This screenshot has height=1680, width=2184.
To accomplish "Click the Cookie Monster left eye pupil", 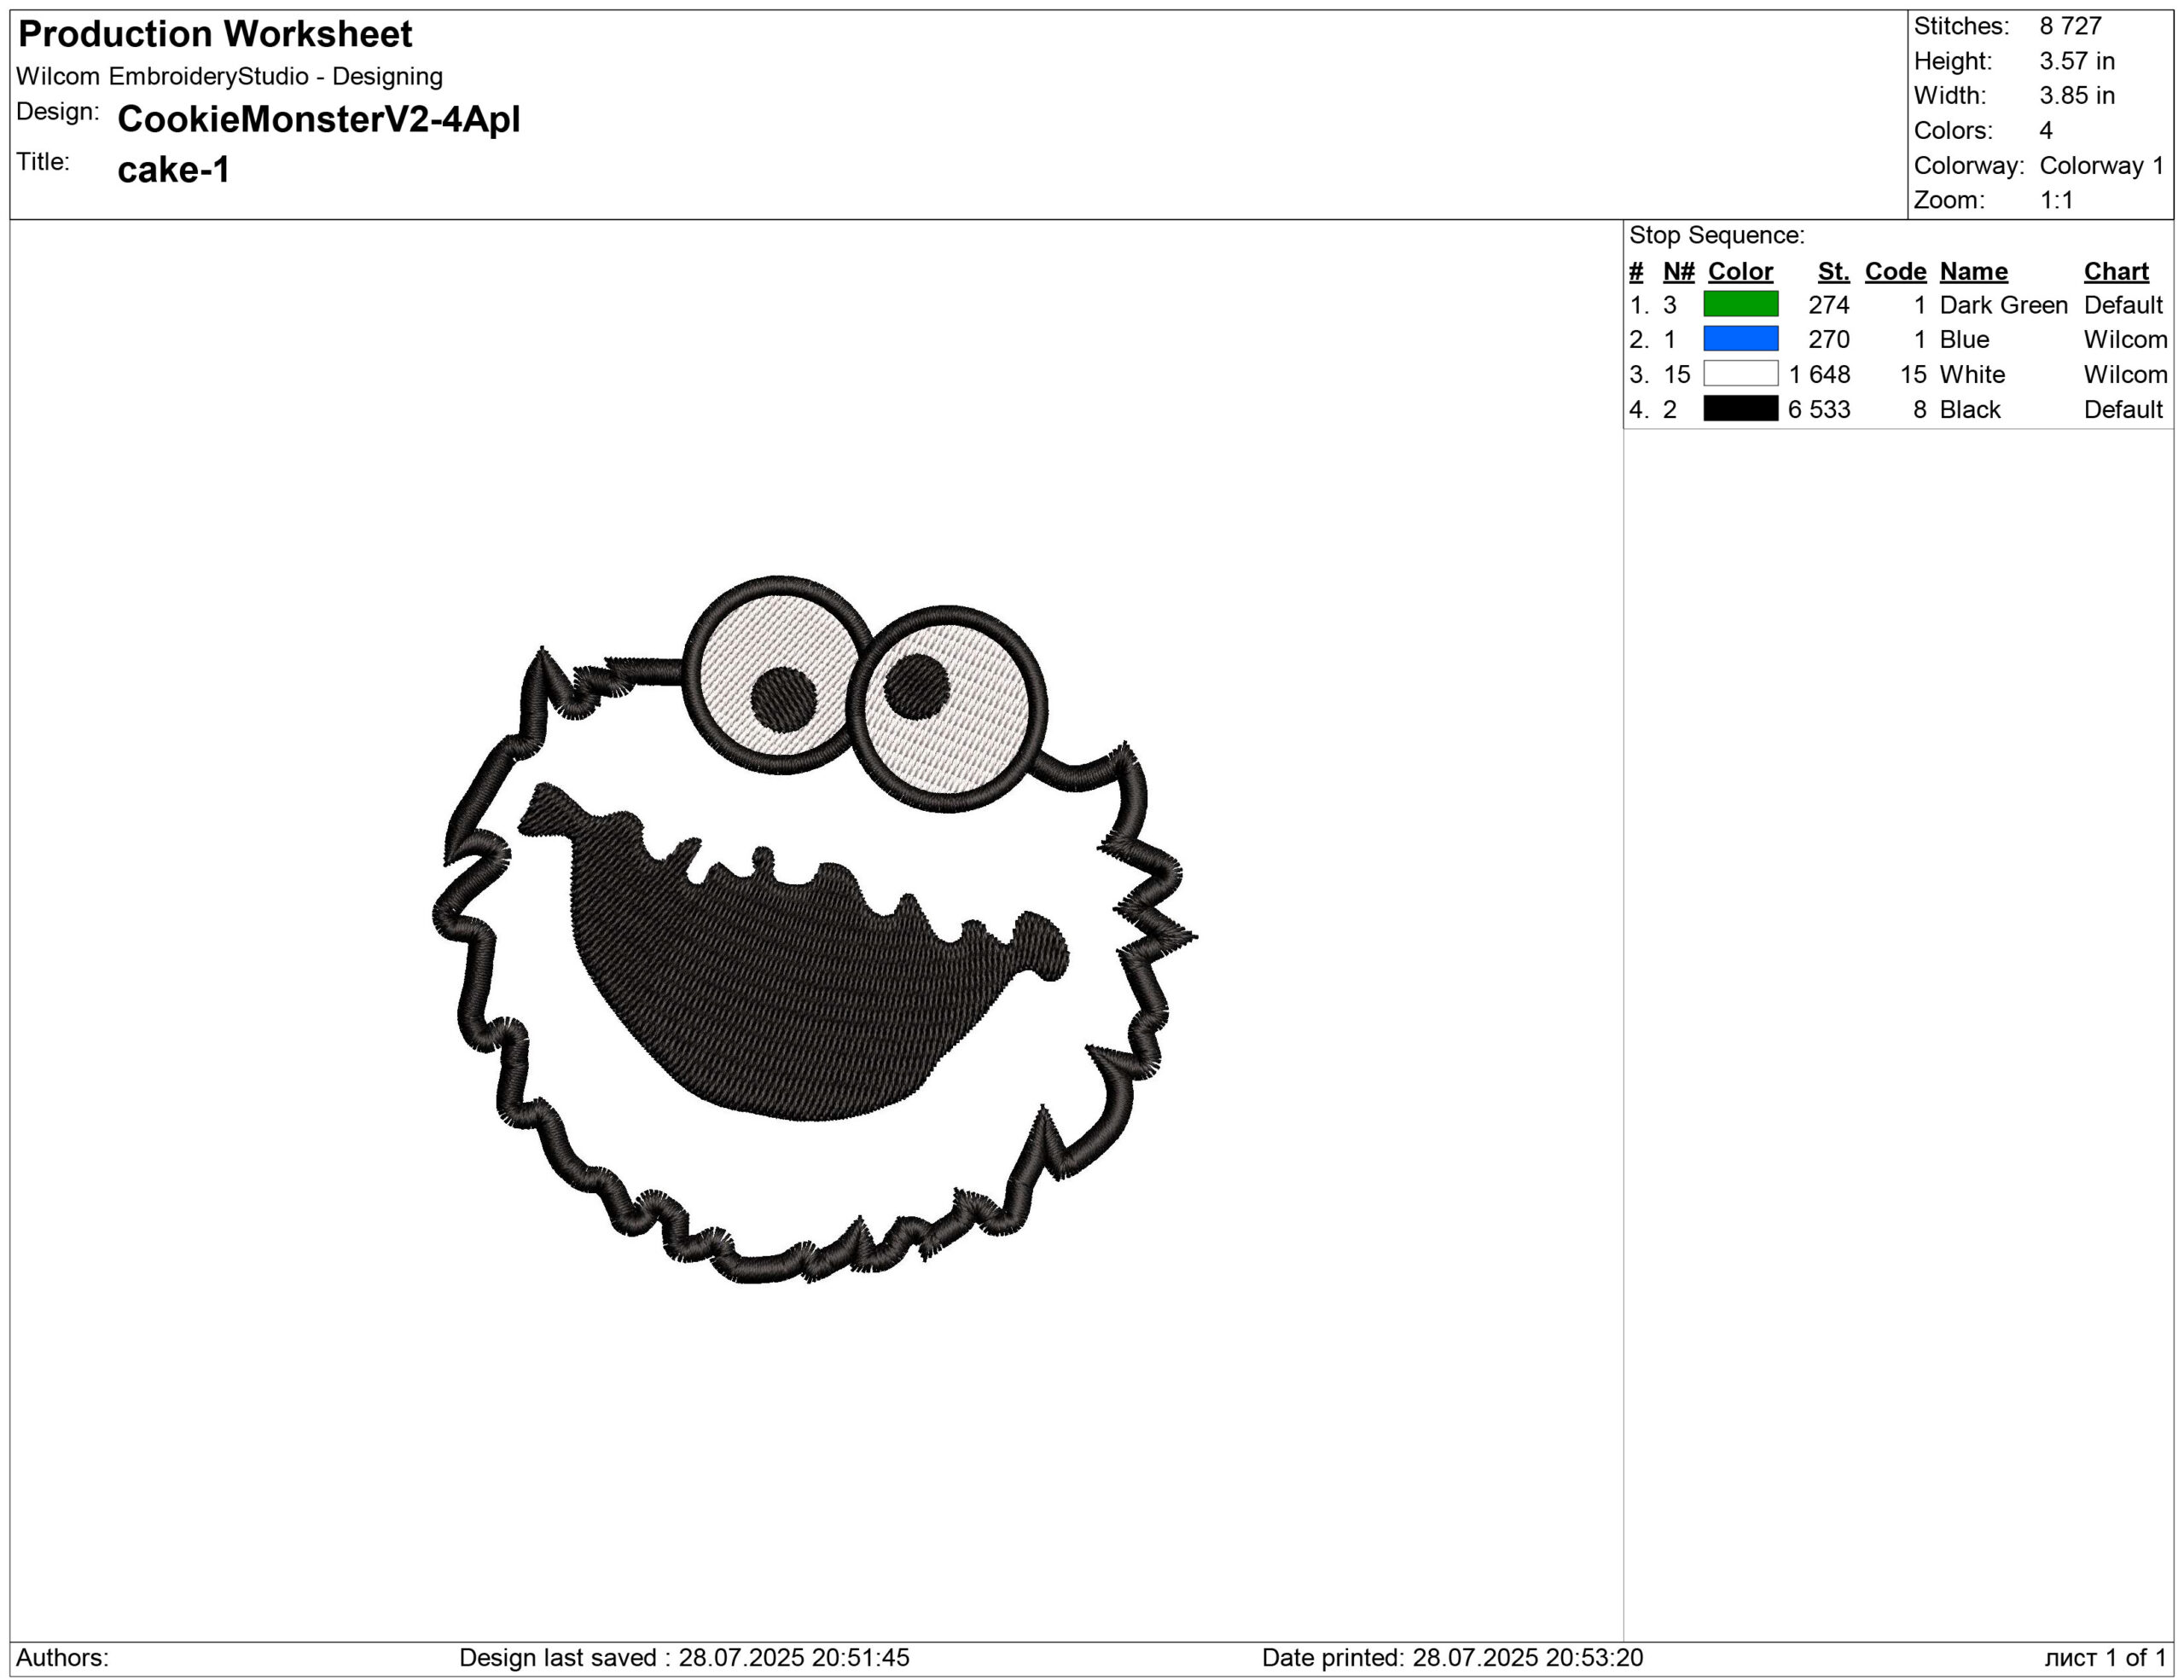I will pyautogui.click(x=783, y=699).
